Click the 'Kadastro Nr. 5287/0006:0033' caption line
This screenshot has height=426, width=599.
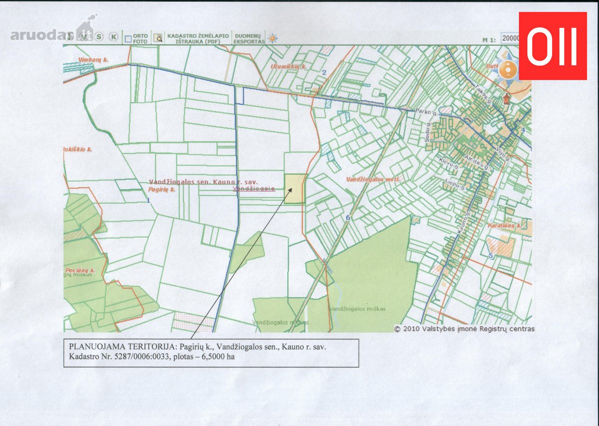point(152,357)
